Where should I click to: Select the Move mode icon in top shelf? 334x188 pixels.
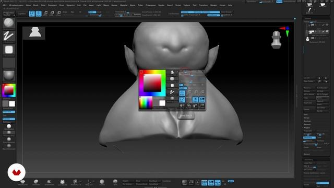click(45, 14)
